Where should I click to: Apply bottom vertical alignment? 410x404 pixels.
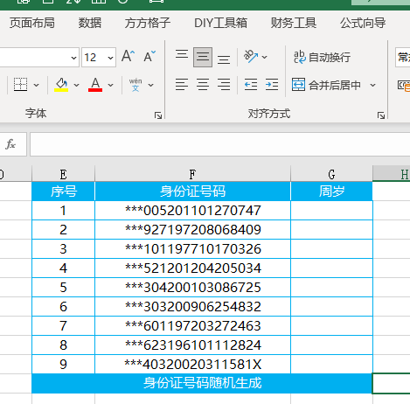point(224,59)
